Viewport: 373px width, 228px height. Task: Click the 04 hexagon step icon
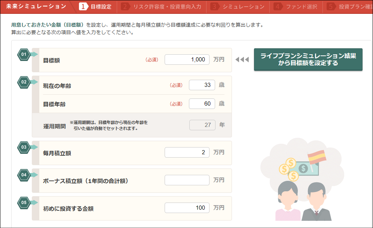click(24, 175)
